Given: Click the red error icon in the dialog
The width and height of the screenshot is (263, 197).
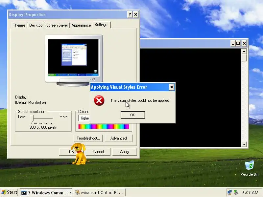Looking at the screenshot, I should coord(99,100).
